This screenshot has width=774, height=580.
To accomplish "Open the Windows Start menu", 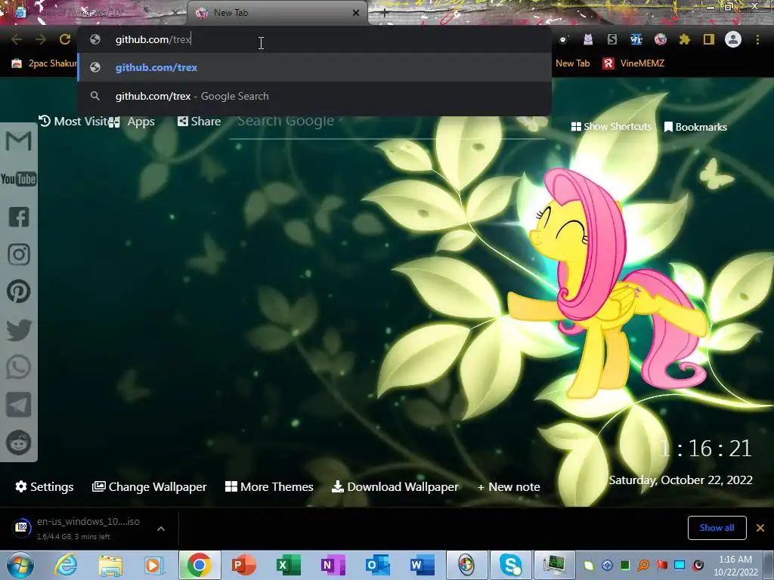I will pyautogui.click(x=20, y=566).
